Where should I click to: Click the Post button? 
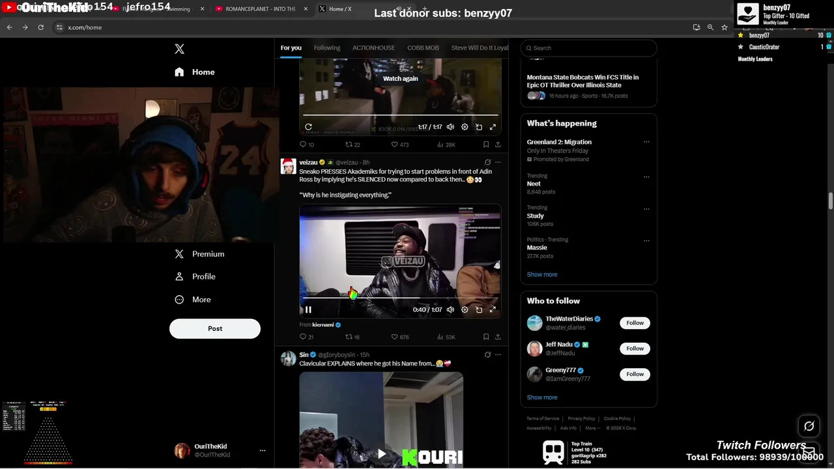[x=215, y=328]
